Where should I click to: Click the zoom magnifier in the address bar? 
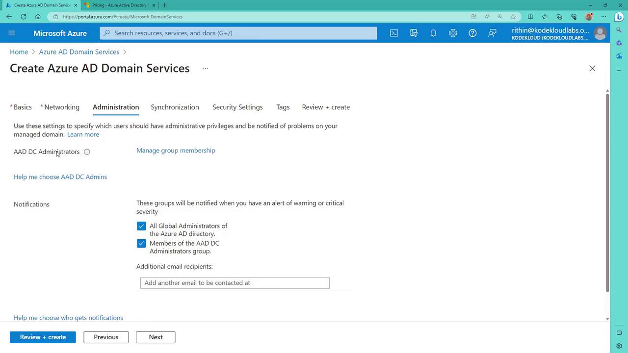tap(500, 17)
